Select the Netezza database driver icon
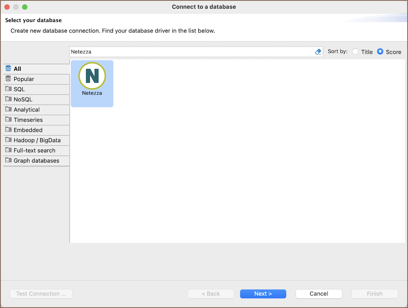The width and height of the screenshot is (408, 308). (92, 76)
